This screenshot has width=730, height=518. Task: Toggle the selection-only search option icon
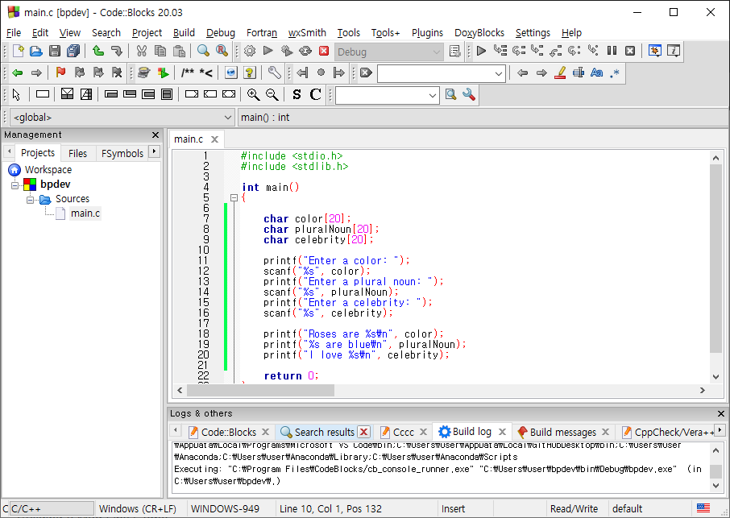pos(579,73)
